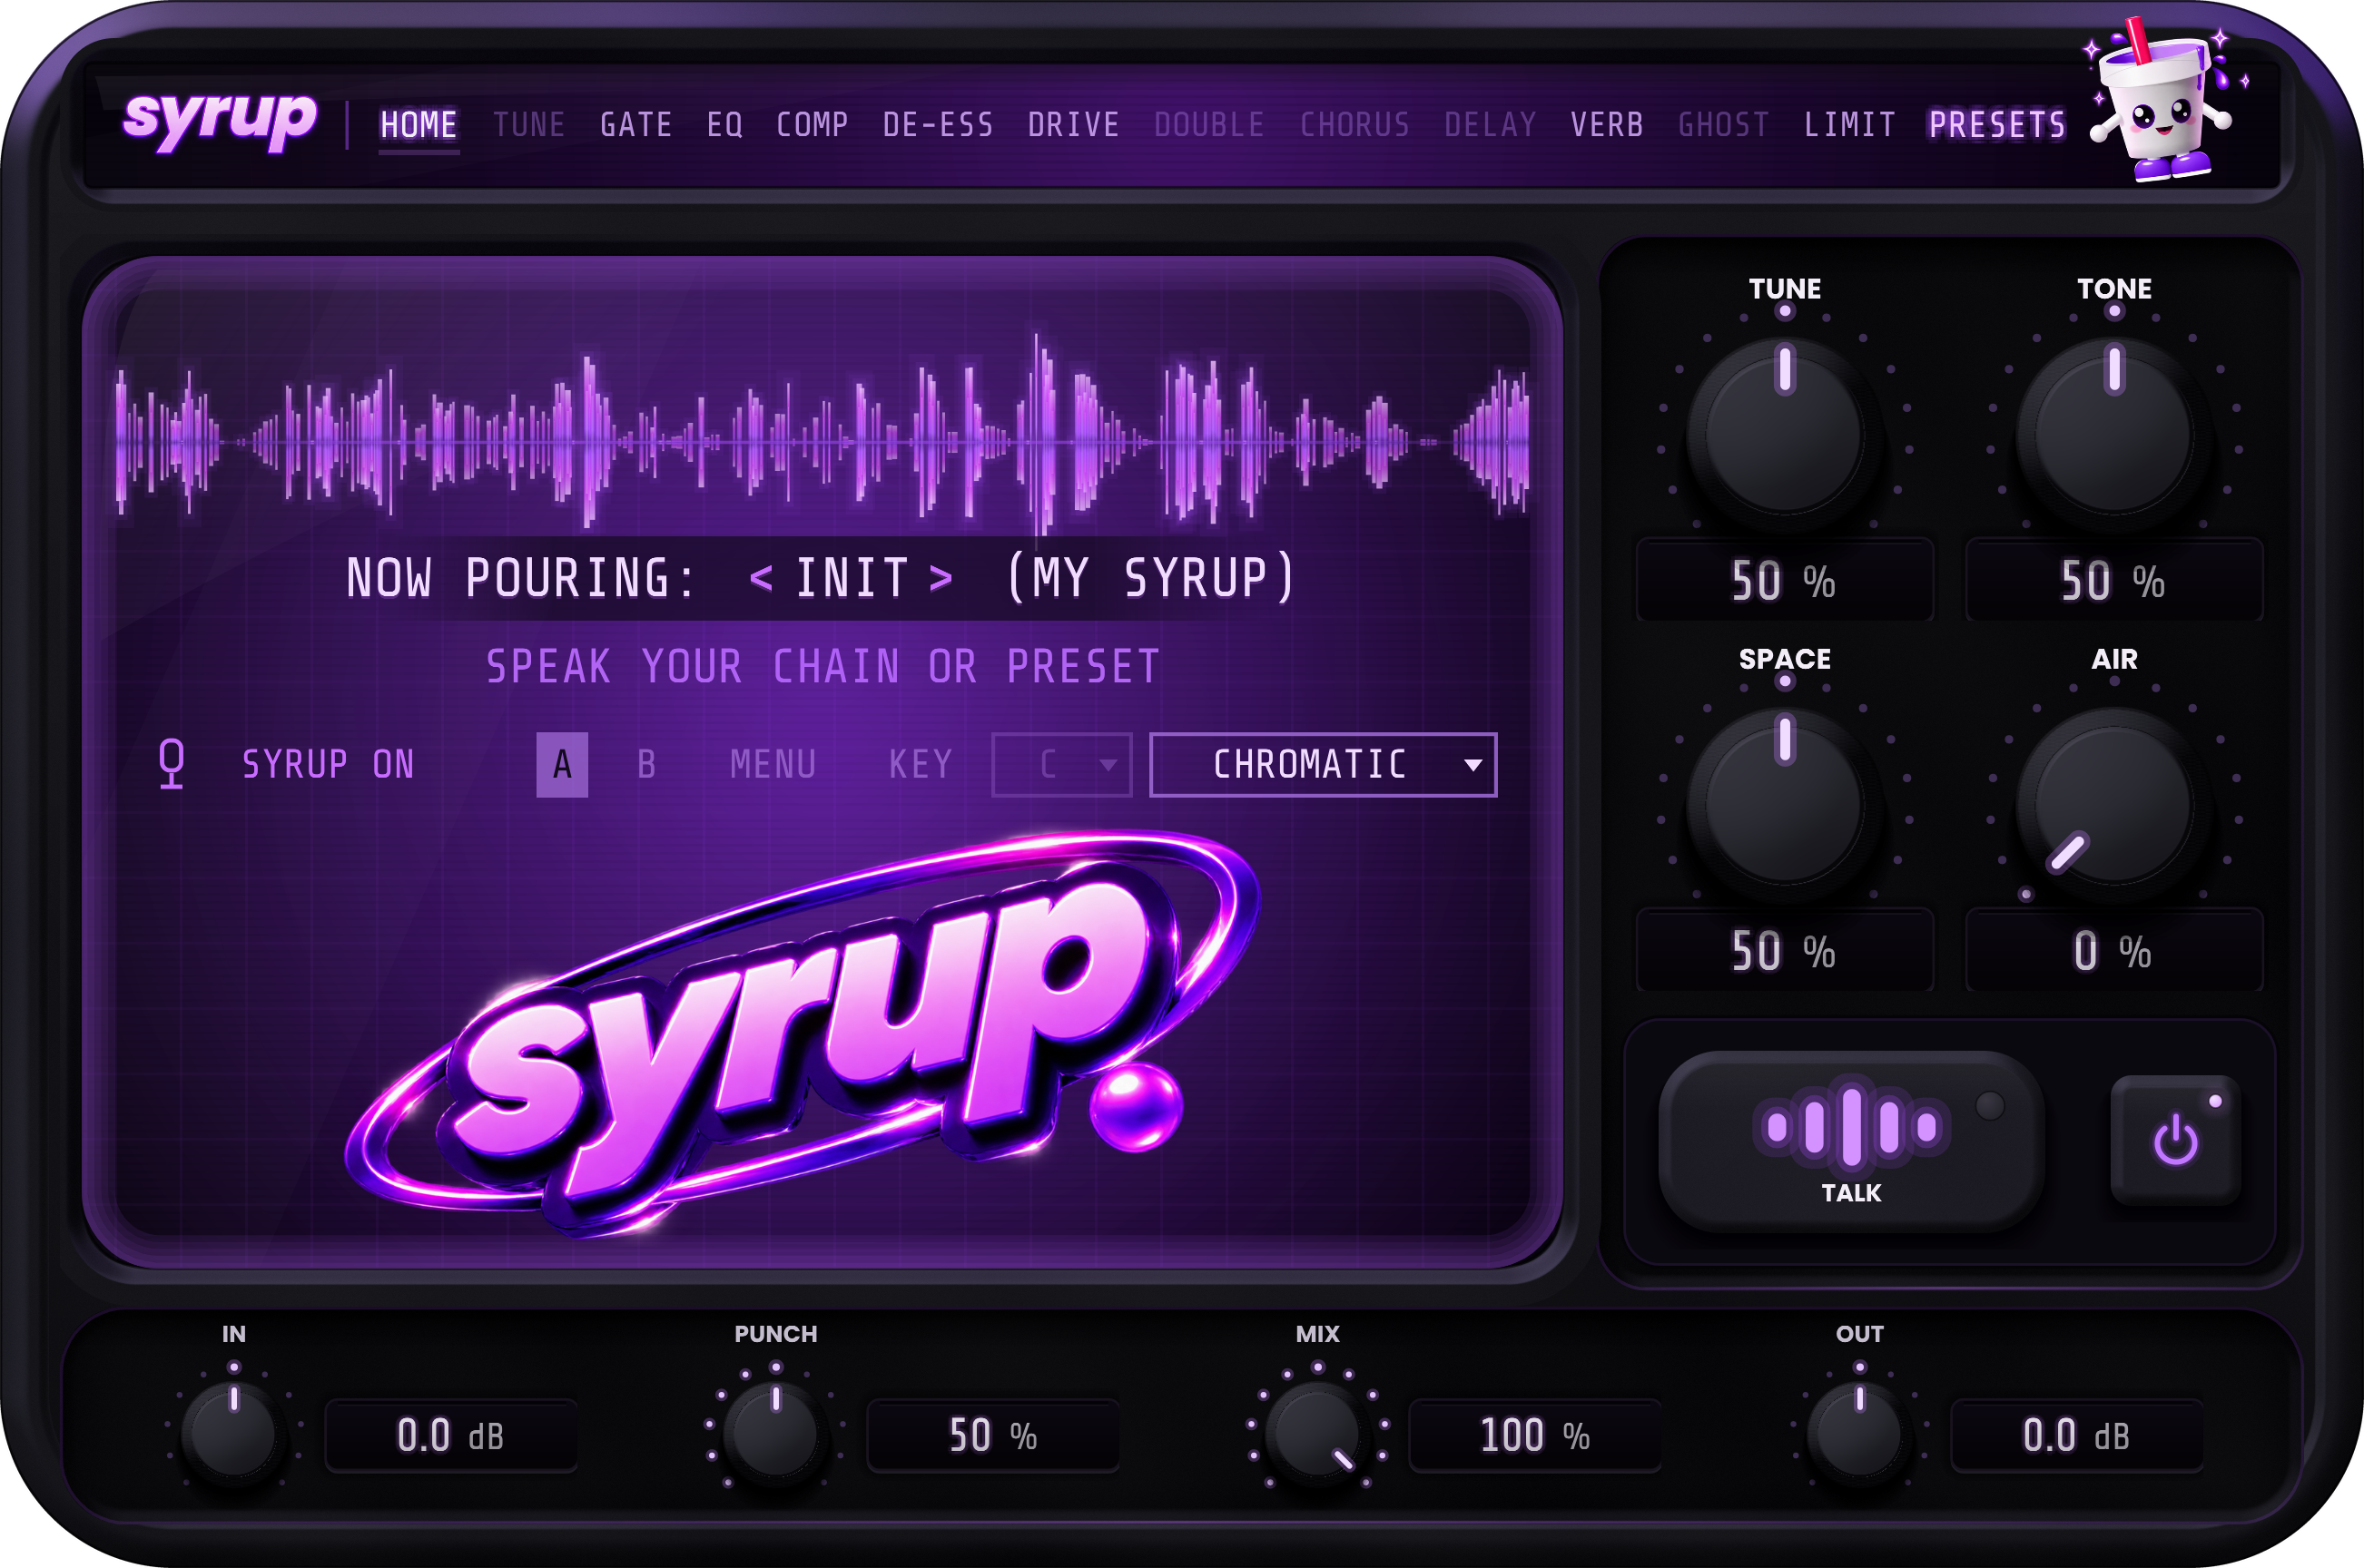Open the DELAY tab
This screenshot has height=1568, width=2364.
click(1491, 125)
